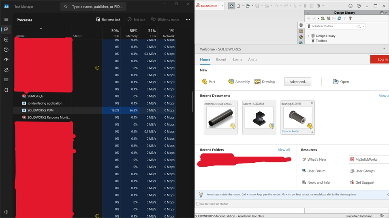Sort processes by CPU column
The image size is (389, 218).
[x=111, y=33]
